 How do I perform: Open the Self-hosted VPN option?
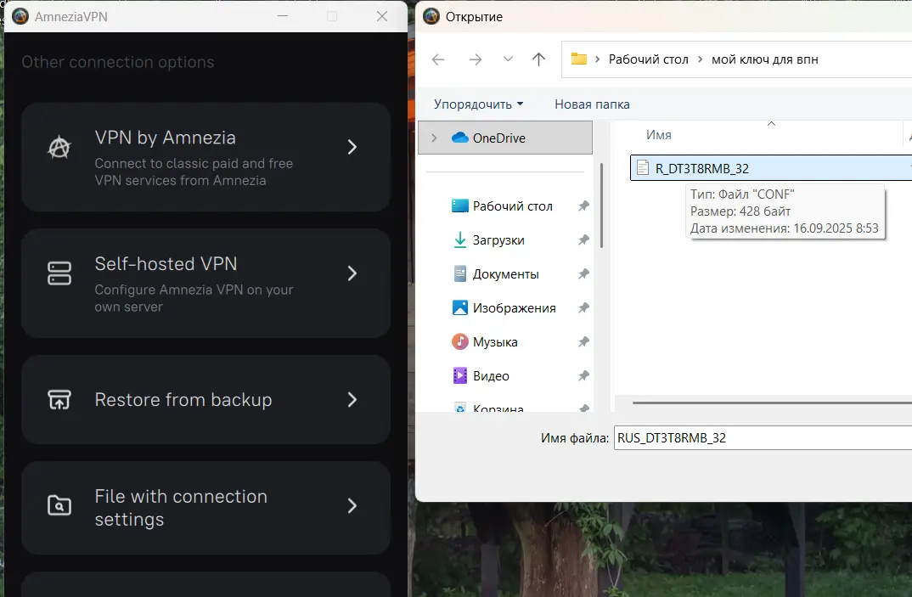click(205, 282)
